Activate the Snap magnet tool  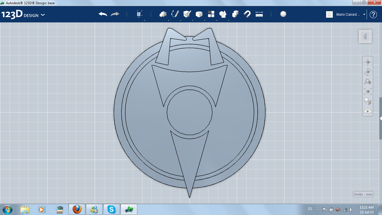pyautogui.click(x=247, y=14)
